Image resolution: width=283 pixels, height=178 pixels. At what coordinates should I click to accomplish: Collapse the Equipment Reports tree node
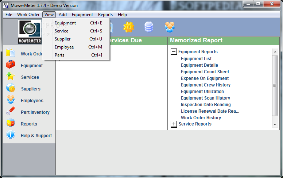[x=174, y=52]
